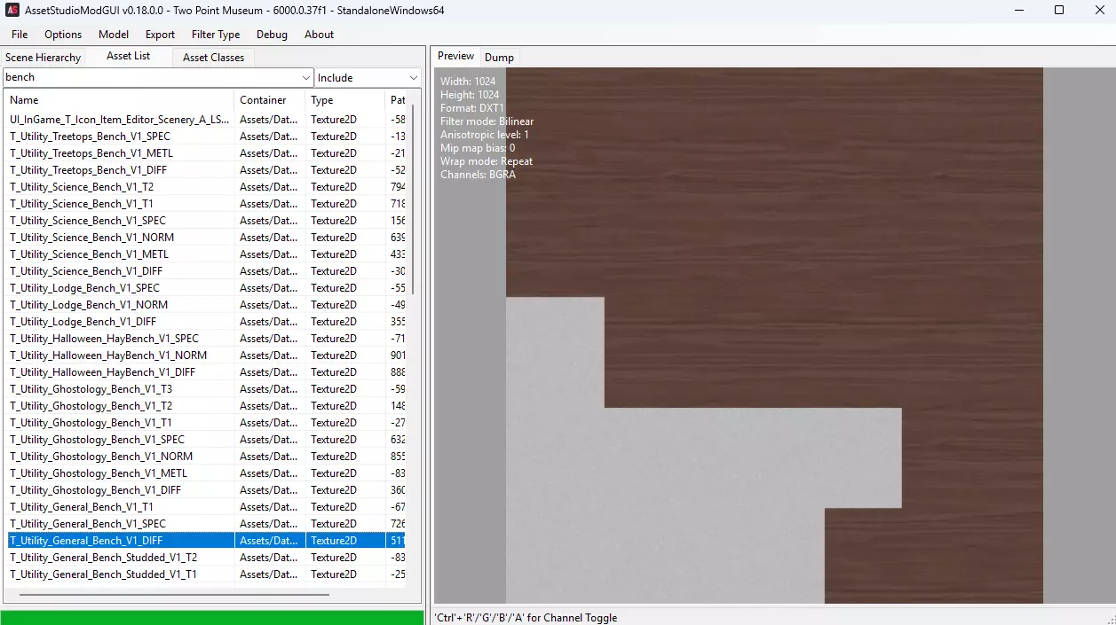Open the Filter Type menu
Screen dimensions: 1116x625
click(216, 35)
